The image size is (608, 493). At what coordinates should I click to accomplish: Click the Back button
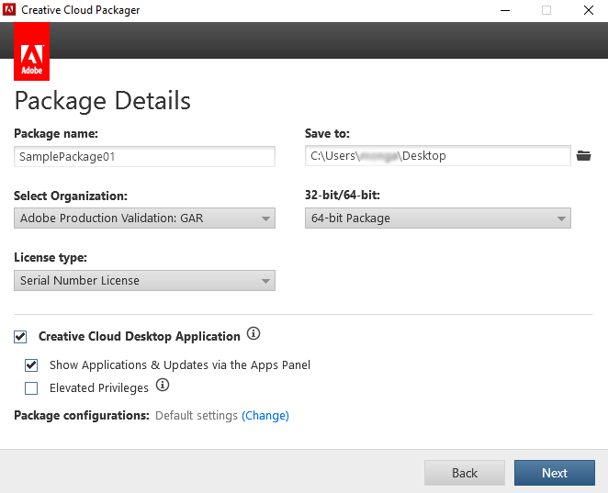click(465, 473)
